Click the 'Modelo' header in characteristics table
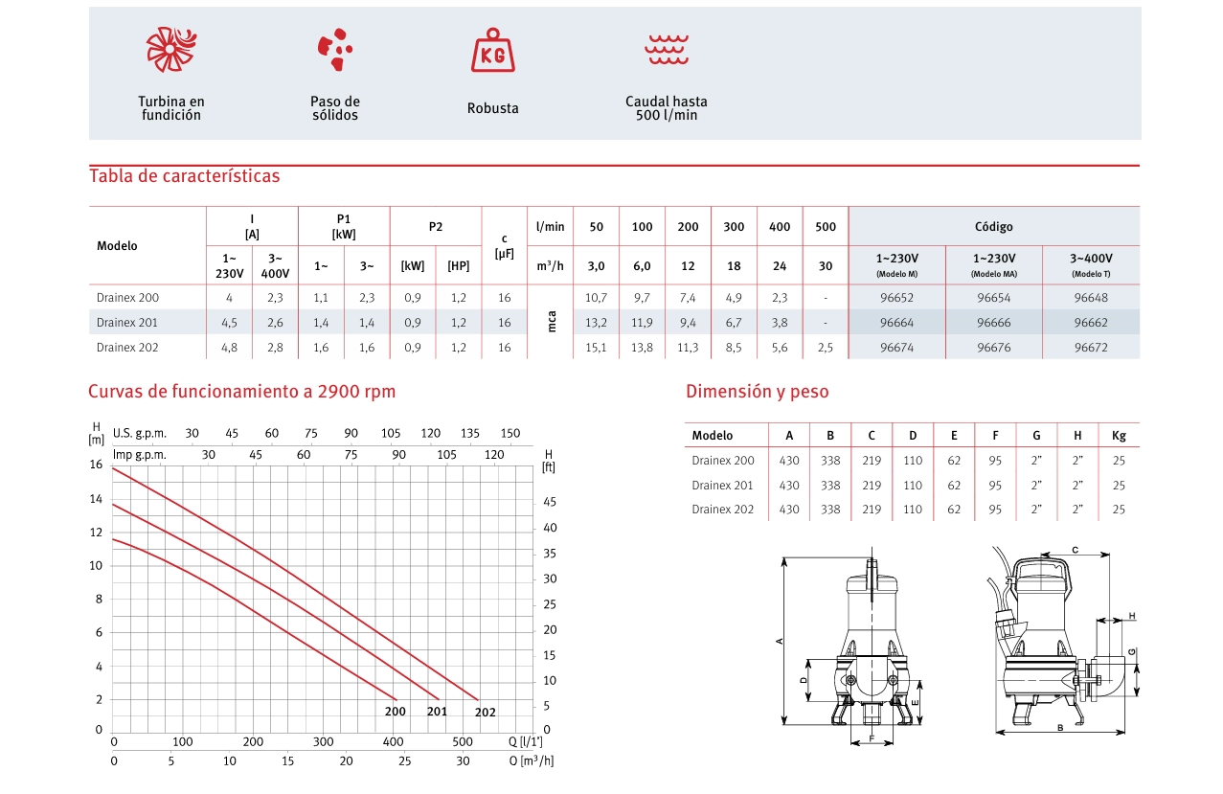 pos(117,246)
